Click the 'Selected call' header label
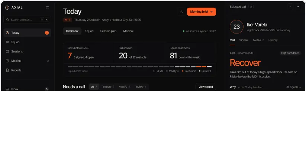Image resolution: width=306 pixels, height=150 pixels. pyautogui.click(x=238, y=7)
